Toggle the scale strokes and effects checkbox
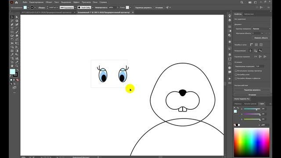The image size is (281, 158). point(236,78)
